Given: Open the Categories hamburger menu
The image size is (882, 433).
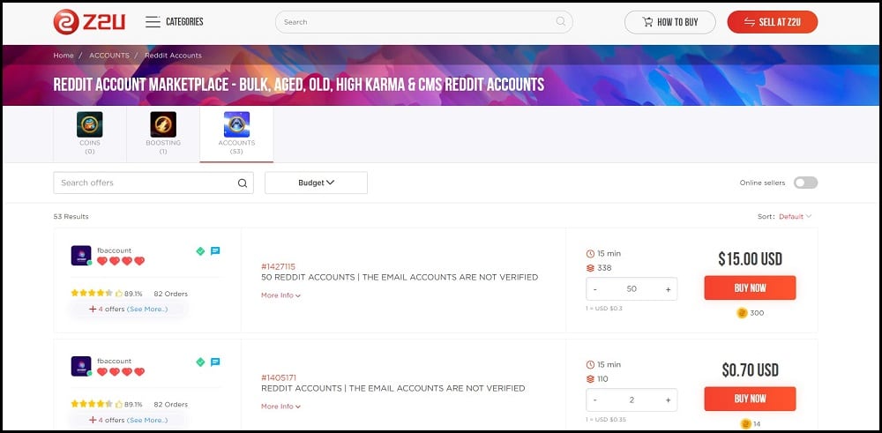Looking at the screenshot, I should tap(153, 22).
